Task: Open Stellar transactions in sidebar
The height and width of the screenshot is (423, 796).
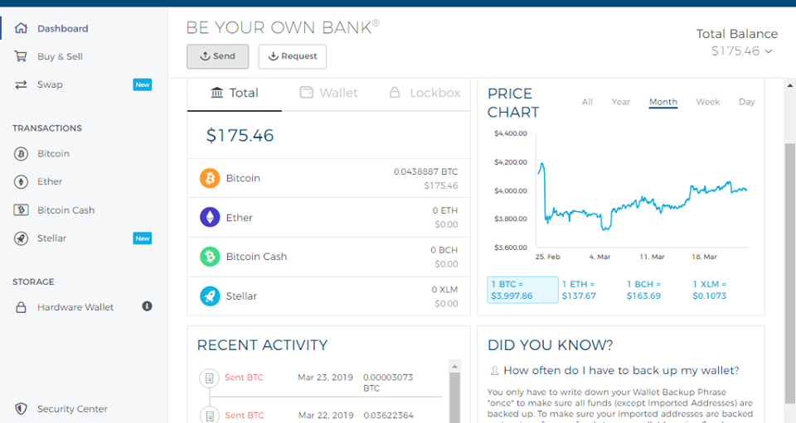Action: [51, 238]
